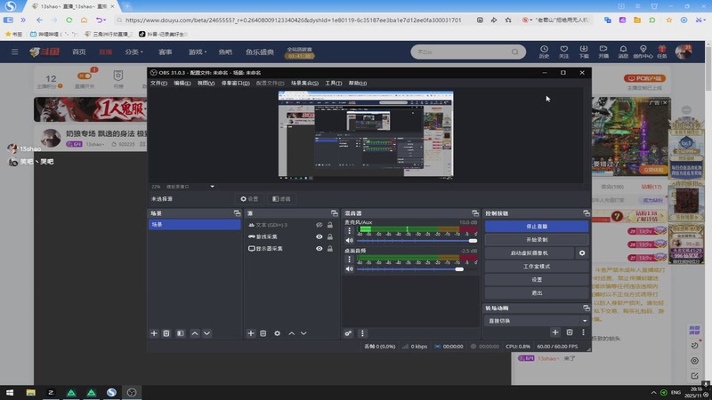Screen dimensions: 712x400
Task: Show the 文本 (GDI+) 3 source
Action: tap(320, 225)
